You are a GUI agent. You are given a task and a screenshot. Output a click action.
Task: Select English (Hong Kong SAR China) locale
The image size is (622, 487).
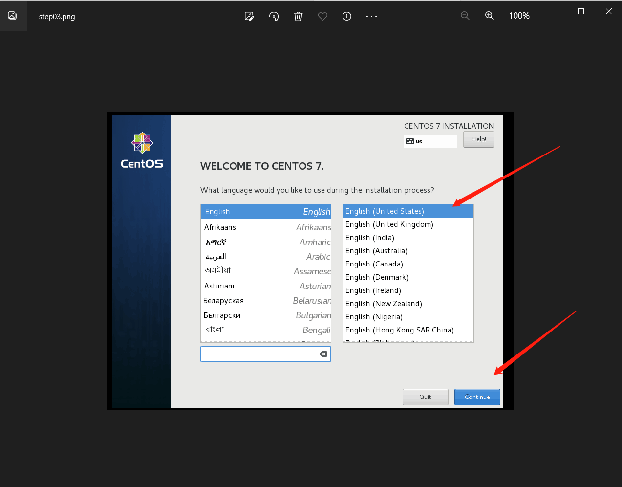click(x=408, y=330)
